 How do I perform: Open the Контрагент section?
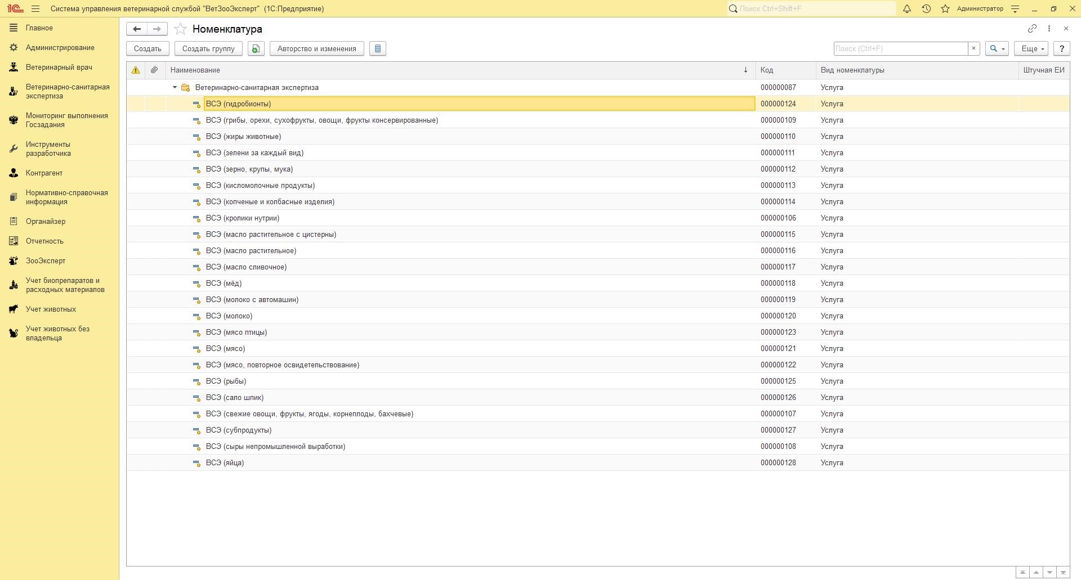click(44, 173)
